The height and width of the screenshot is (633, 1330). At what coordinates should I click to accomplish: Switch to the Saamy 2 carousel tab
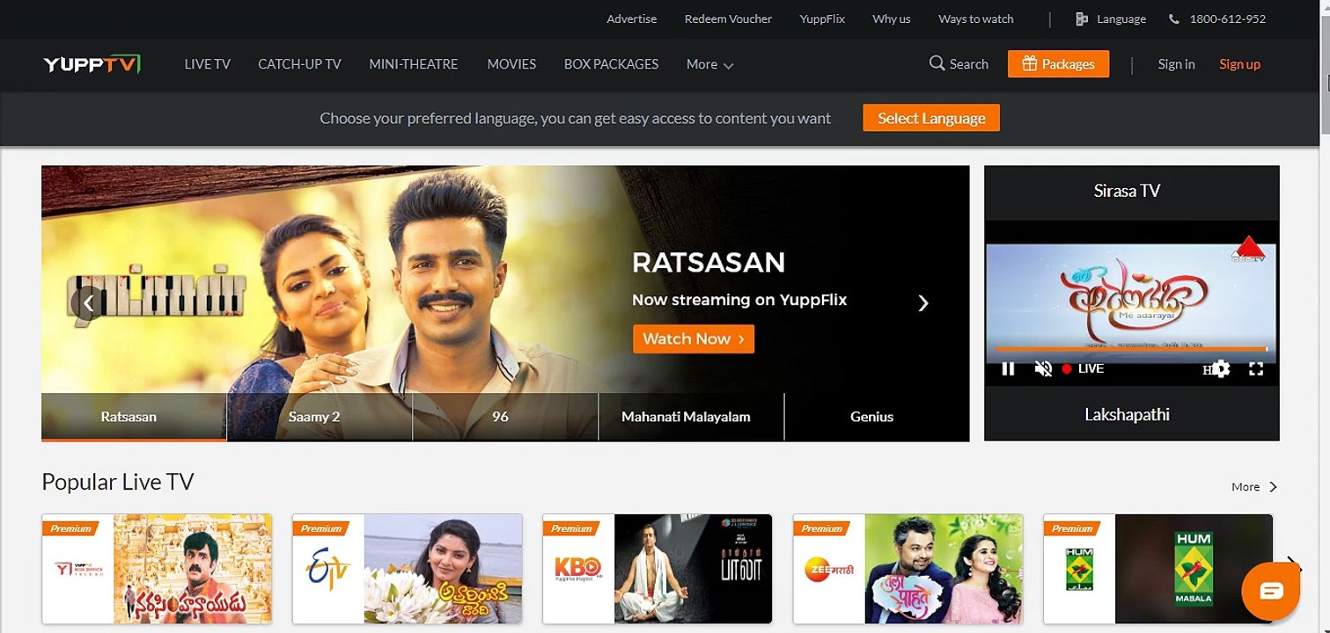[320, 417]
